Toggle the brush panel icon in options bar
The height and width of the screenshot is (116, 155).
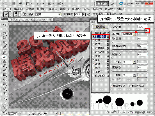pyautogui.click(x=24, y=14)
